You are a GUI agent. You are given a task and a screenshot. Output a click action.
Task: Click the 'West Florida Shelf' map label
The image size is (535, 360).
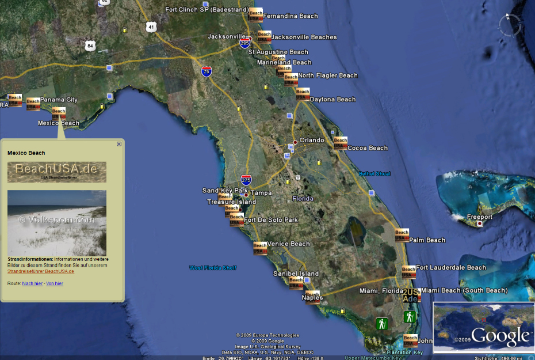[213, 268]
